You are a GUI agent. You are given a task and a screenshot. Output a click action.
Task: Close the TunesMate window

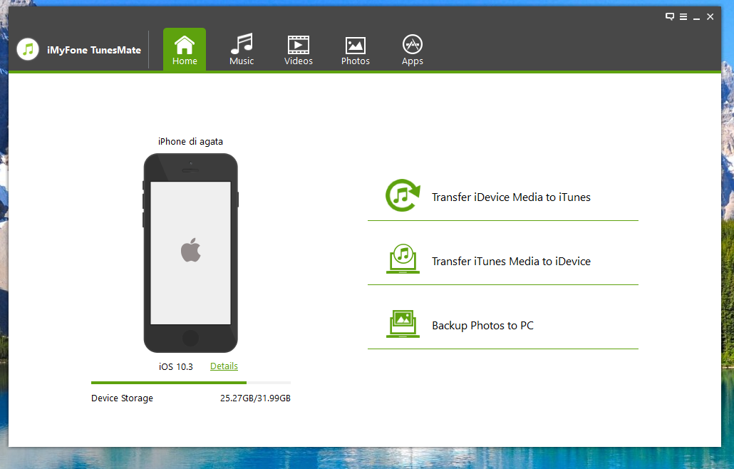710,16
